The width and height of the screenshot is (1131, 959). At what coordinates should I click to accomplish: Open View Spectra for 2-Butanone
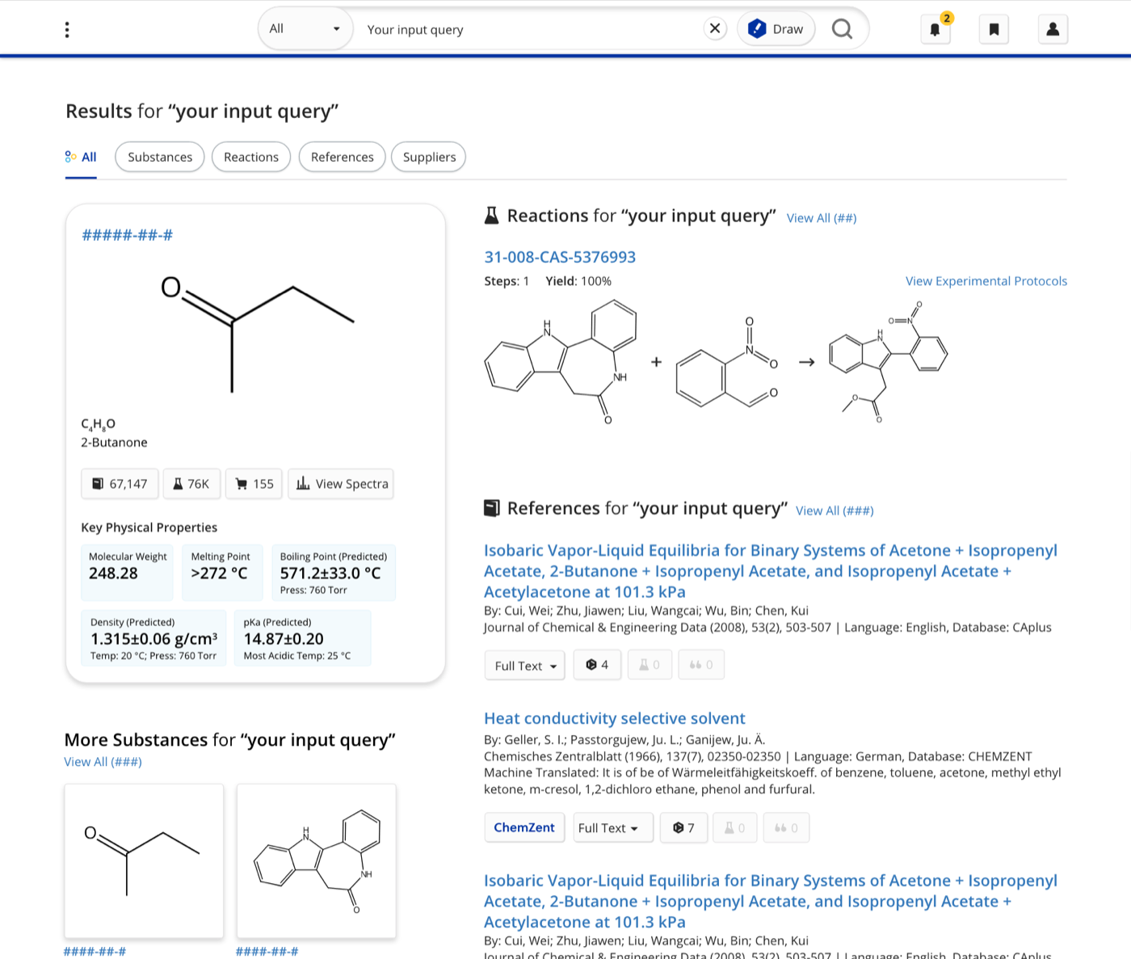pyautogui.click(x=342, y=484)
